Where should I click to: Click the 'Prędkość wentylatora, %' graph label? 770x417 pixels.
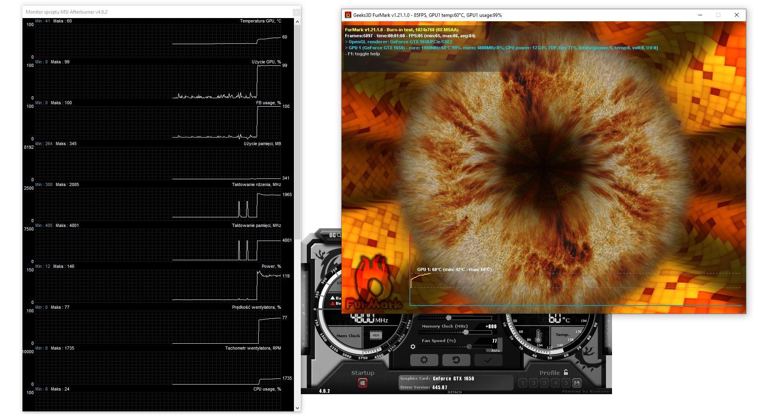pyautogui.click(x=256, y=307)
